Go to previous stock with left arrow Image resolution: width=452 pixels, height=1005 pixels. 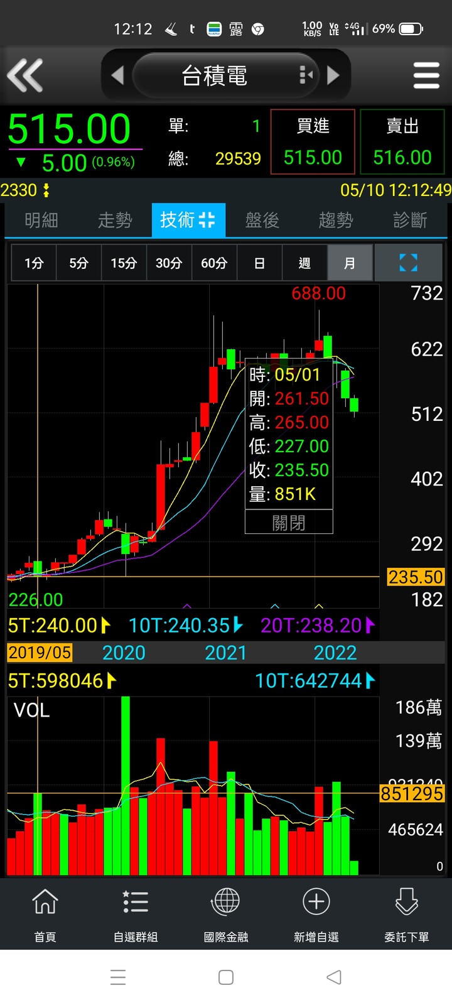click(117, 76)
